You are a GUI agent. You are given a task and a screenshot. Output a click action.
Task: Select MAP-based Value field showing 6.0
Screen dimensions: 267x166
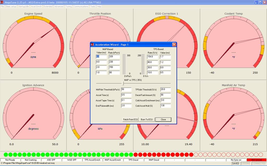point(101,57)
